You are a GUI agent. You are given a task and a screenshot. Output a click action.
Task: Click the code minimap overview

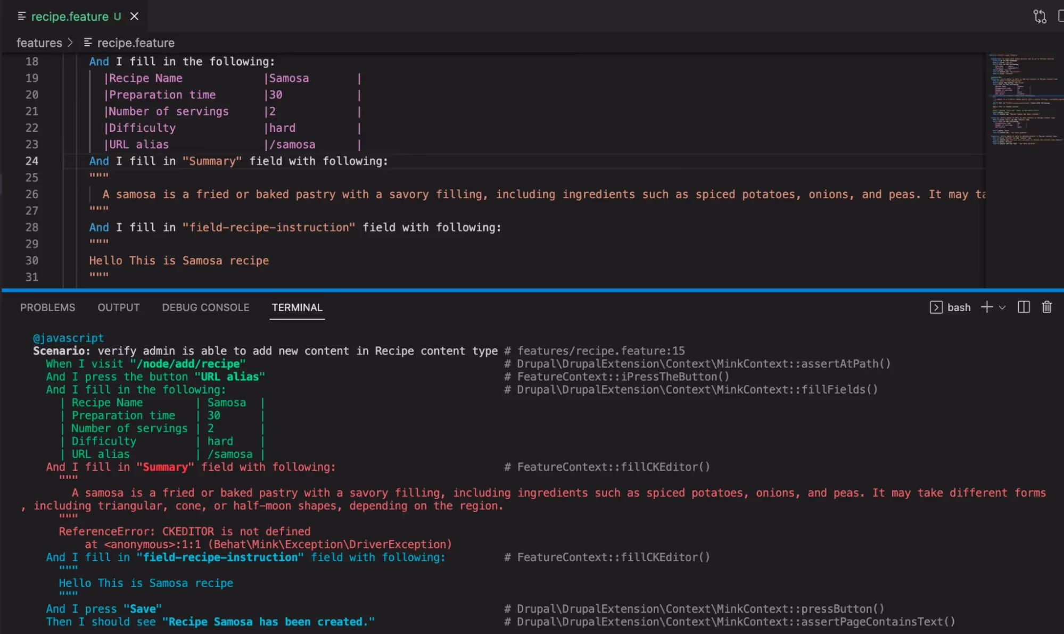[x=1025, y=99]
